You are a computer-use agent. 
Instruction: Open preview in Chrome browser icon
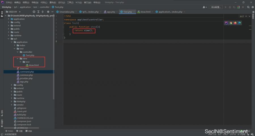[231, 23]
